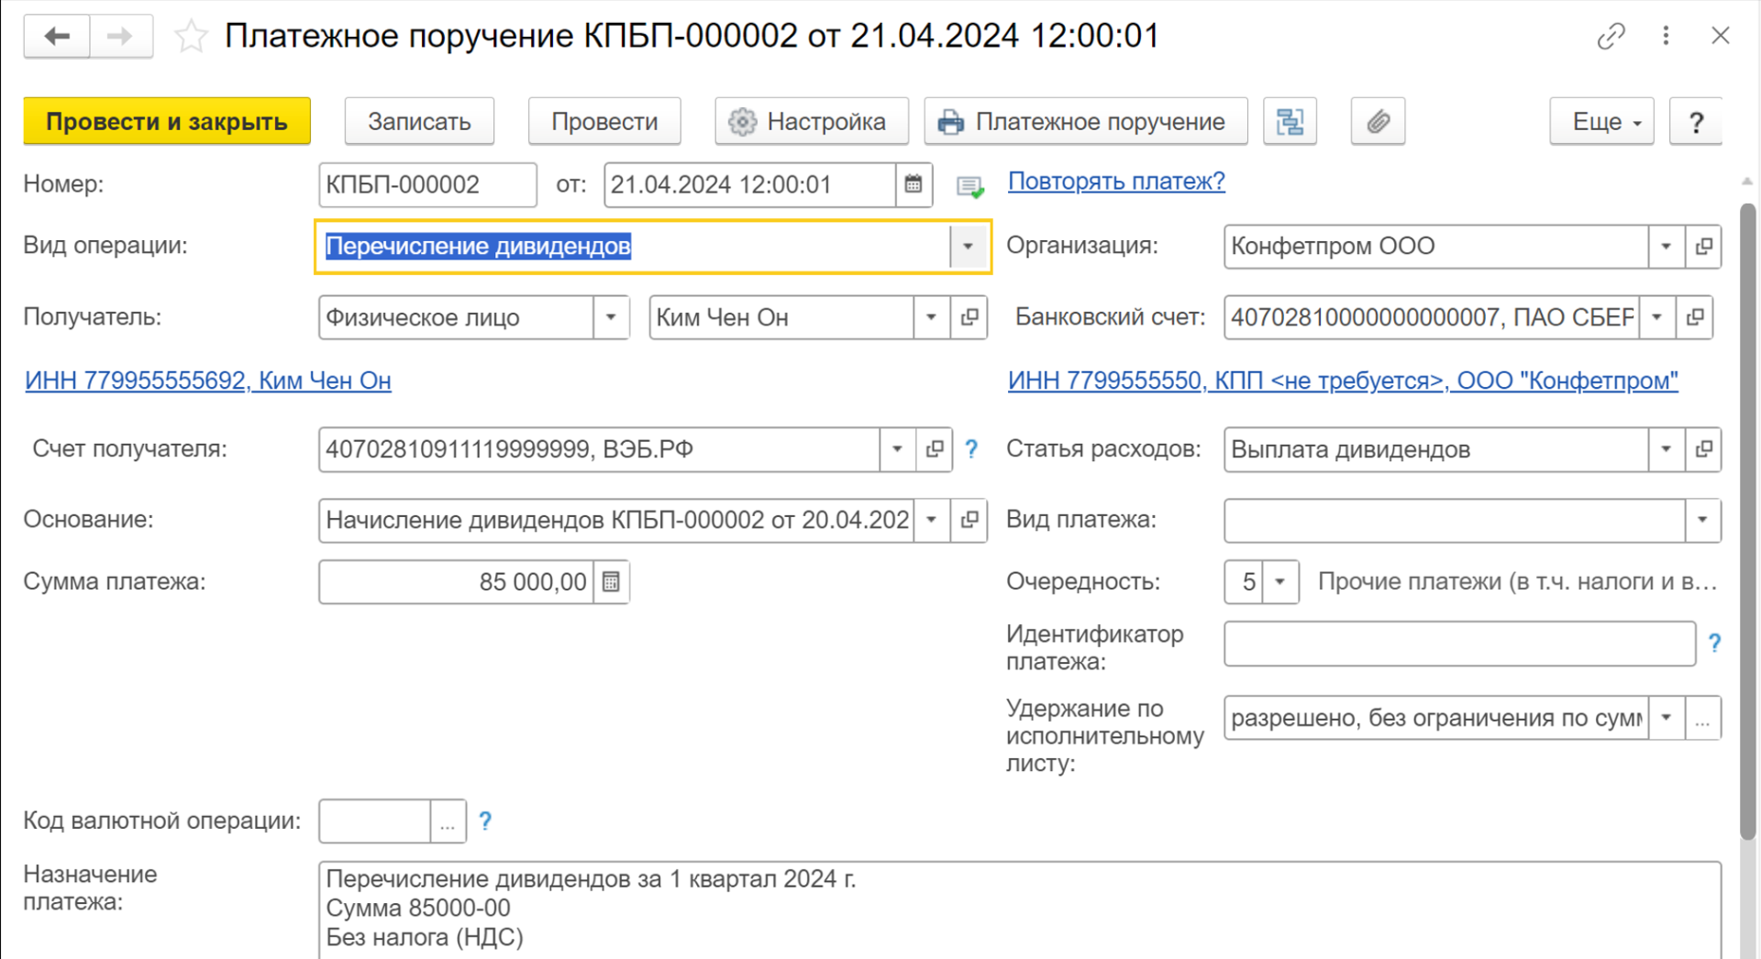
Task: Open document structure and related documents icon
Action: tap(1290, 121)
